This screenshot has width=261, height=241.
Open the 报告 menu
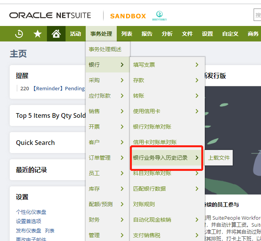pyautogui.click(x=147, y=34)
